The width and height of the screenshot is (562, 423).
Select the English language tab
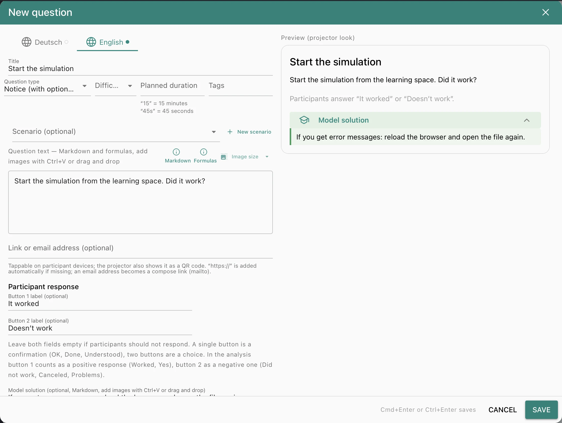107,42
